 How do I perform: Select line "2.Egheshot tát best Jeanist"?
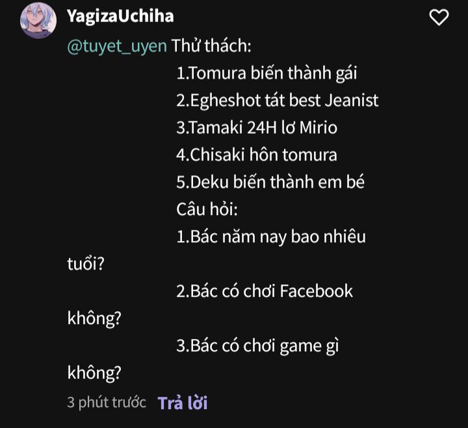pos(278,100)
